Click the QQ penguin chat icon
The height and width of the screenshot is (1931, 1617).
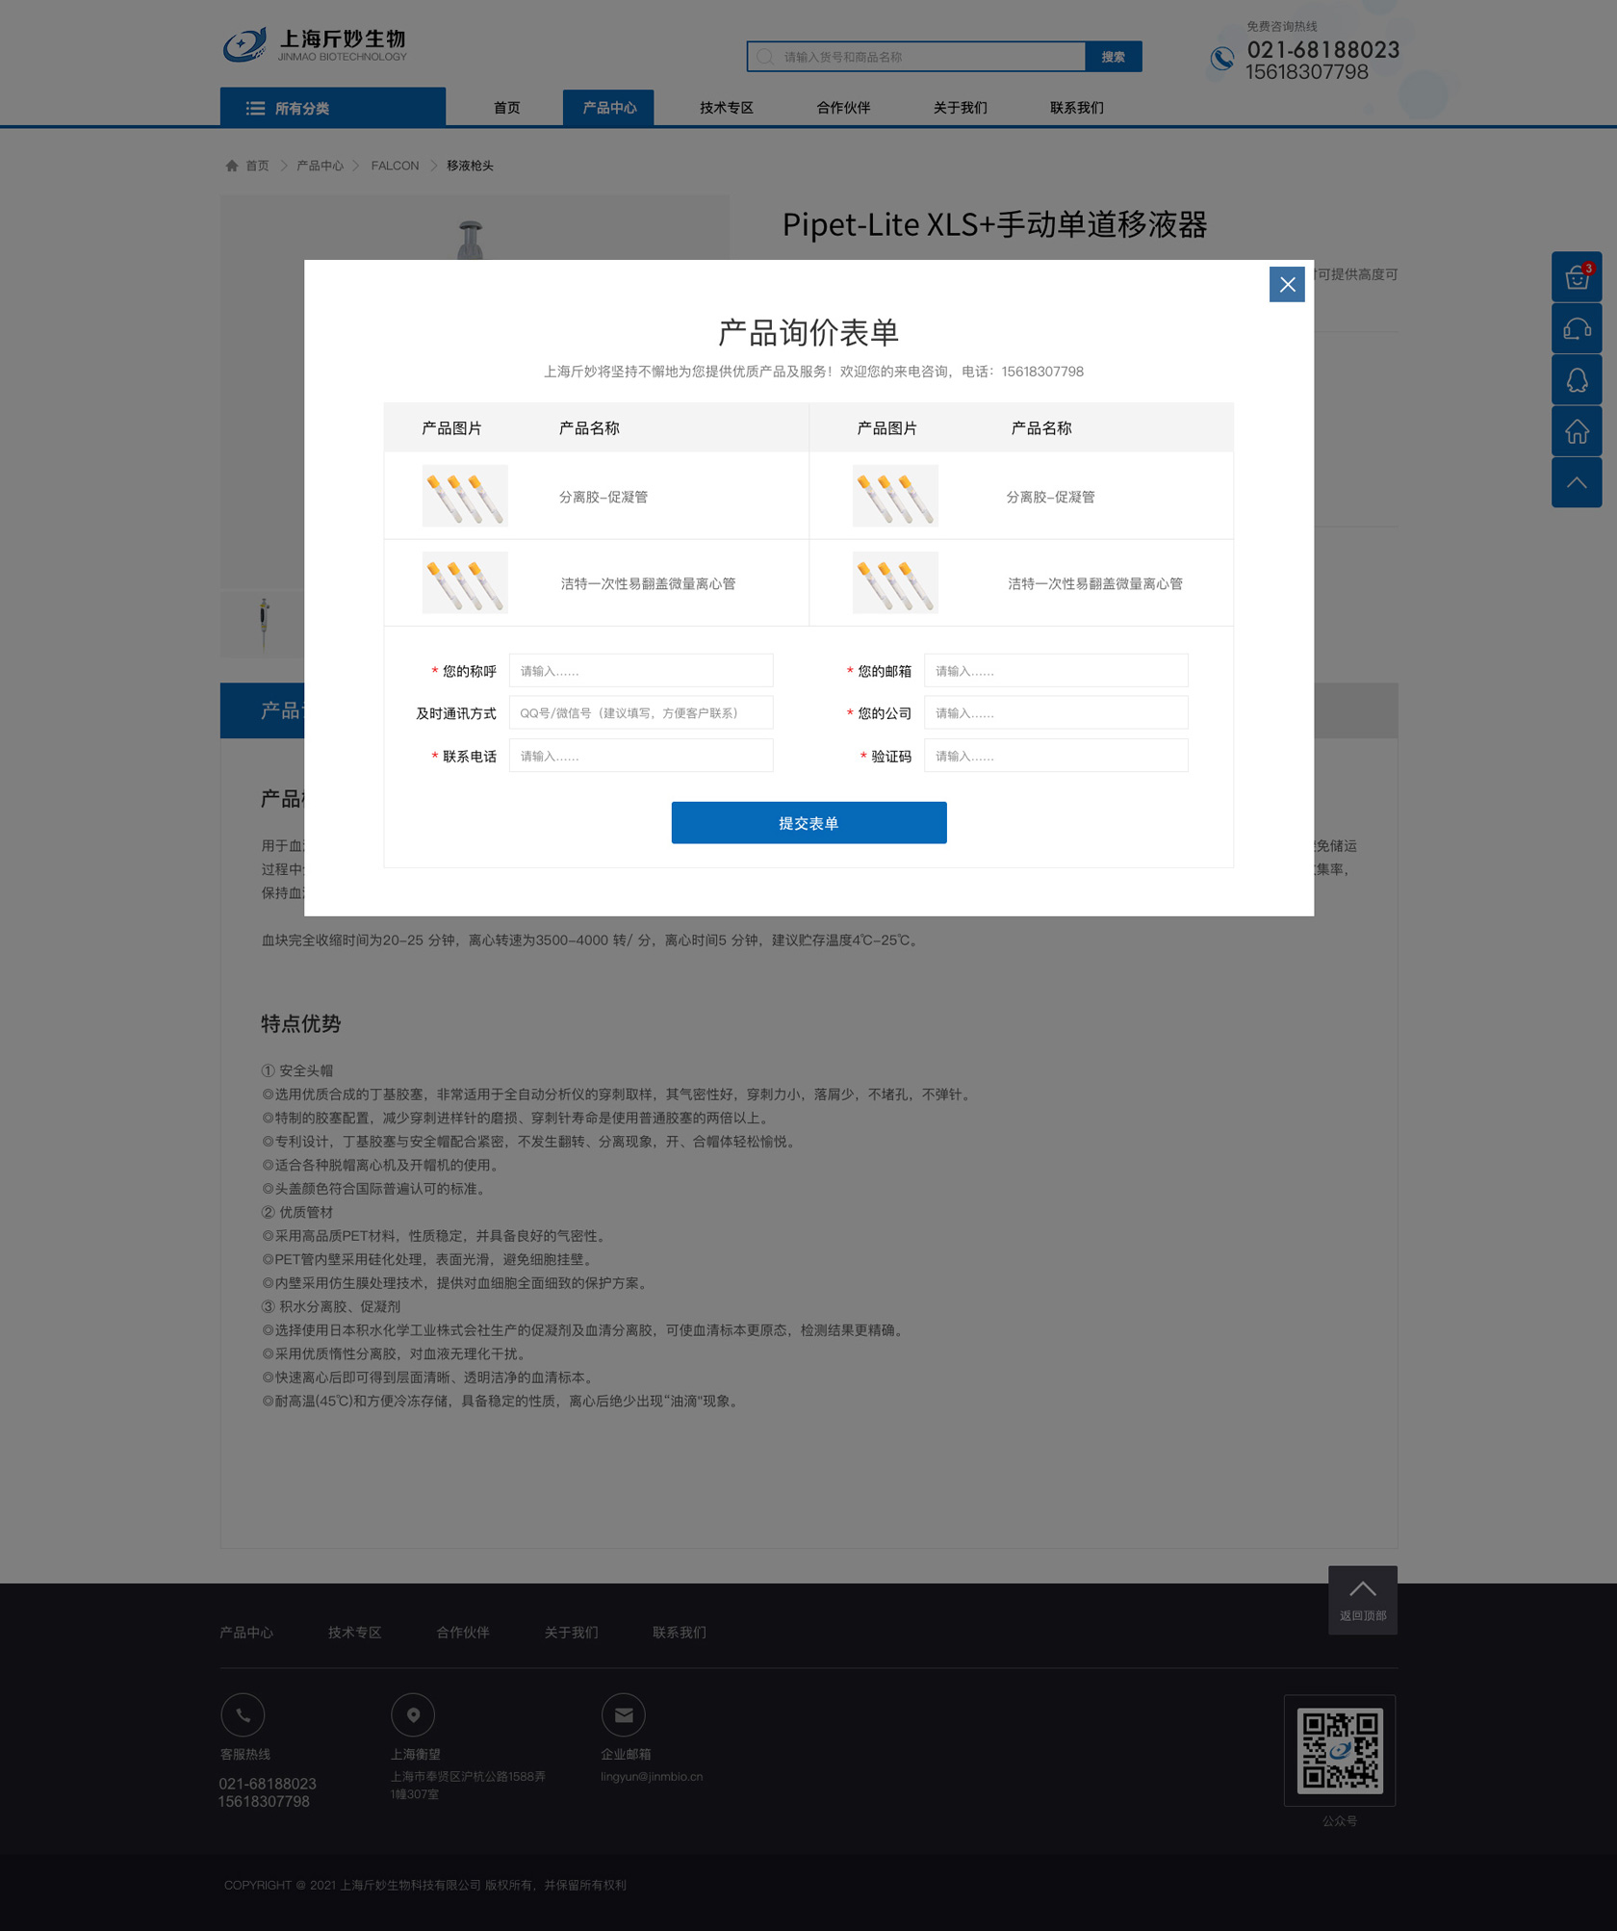(x=1577, y=380)
